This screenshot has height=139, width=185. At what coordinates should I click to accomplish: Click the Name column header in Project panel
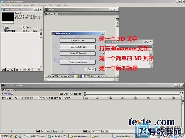[x=13, y=28]
